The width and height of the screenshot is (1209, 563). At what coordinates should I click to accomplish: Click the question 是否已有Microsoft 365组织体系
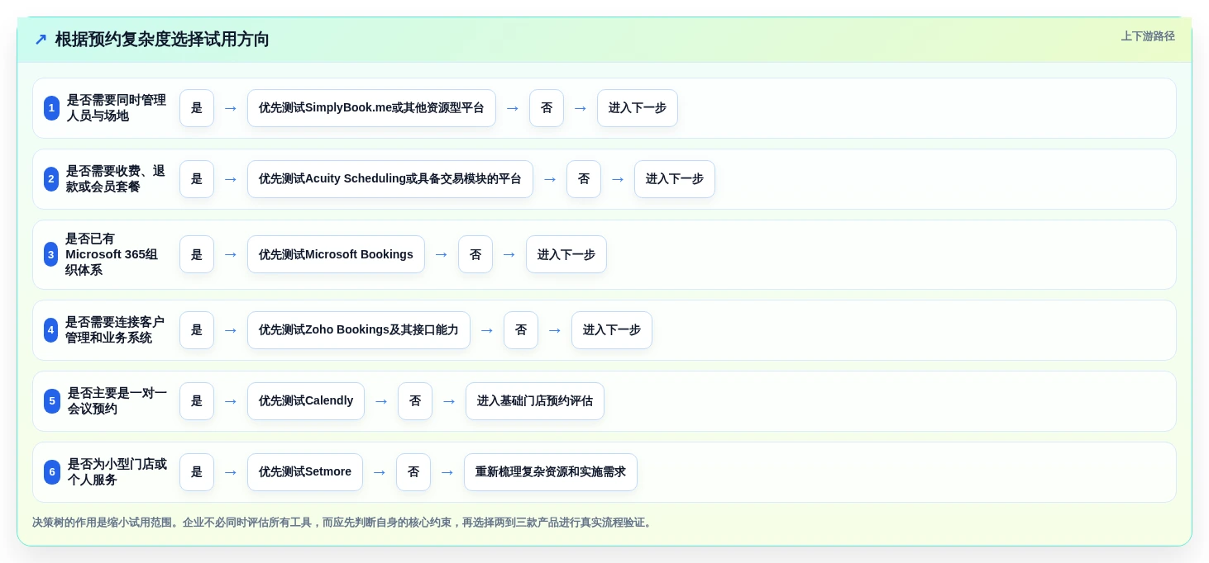[x=112, y=254]
